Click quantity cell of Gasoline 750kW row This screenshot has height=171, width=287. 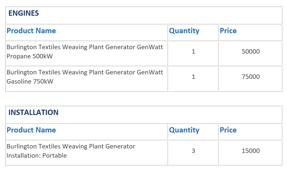(193, 79)
